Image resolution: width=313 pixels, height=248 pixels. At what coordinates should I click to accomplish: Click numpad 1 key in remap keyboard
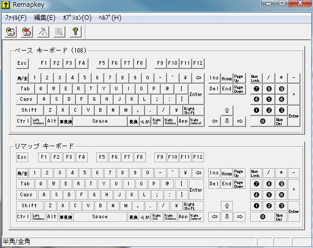[x=256, y=206]
